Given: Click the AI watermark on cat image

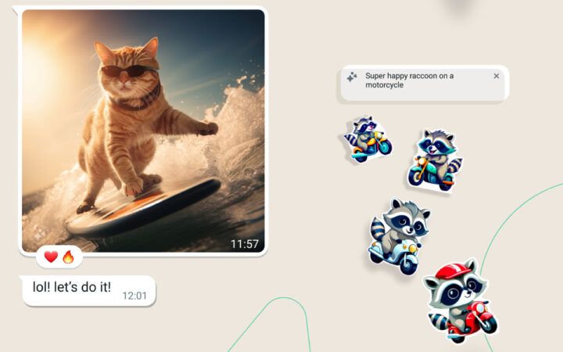Looking at the screenshot, I should pos(37,233).
